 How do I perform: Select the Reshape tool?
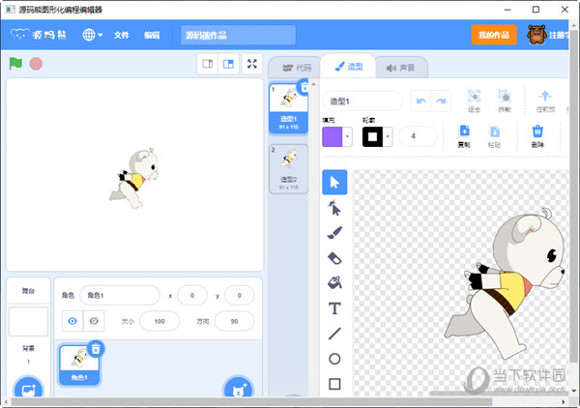click(x=334, y=208)
